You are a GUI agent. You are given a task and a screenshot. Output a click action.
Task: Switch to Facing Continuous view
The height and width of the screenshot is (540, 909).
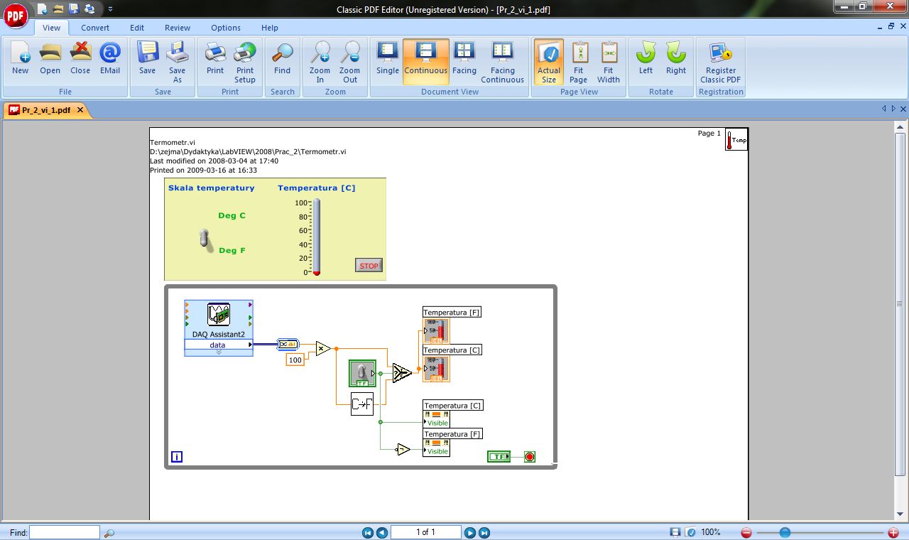pyautogui.click(x=503, y=60)
